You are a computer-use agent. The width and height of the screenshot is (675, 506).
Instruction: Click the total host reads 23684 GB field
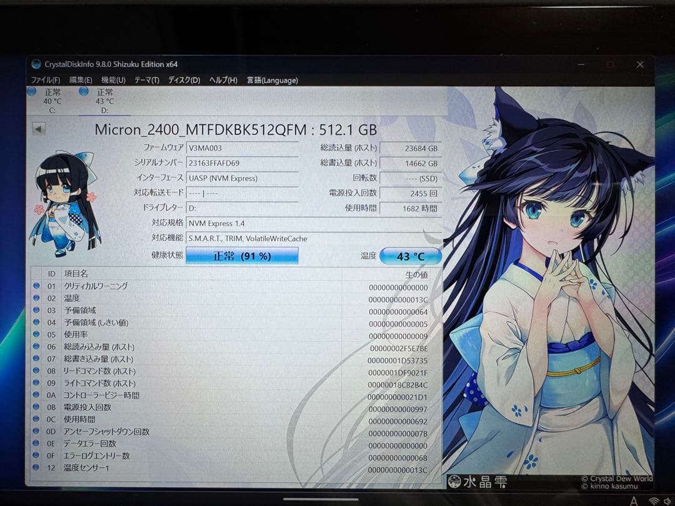tap(411, 148)
